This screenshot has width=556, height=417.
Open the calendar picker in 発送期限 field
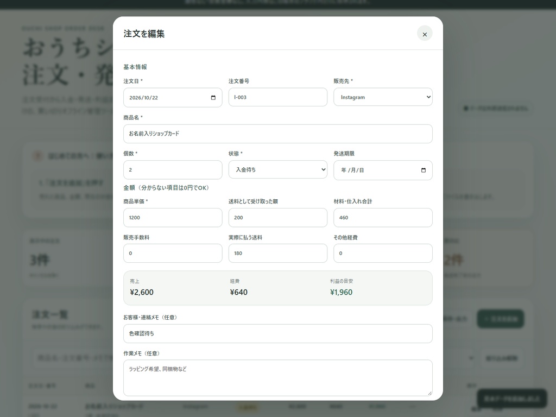click(424, 170)
